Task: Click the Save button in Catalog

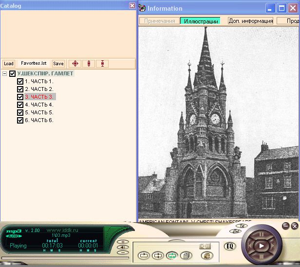Action: tap(58, 64)
